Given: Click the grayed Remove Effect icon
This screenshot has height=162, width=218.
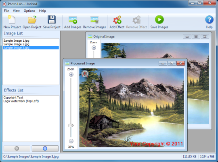Looking at the screenshot, I should coord(136,20).
